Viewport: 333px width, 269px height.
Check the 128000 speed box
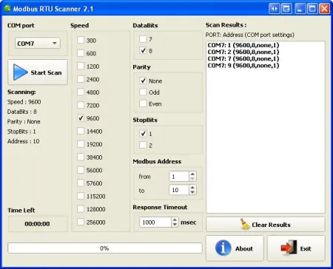tap(81, 209)
